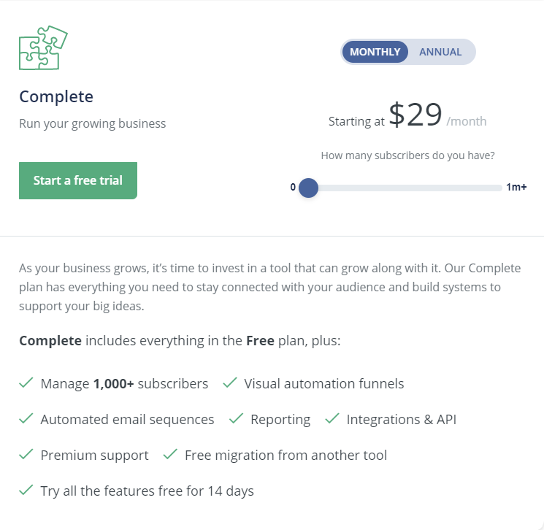Click the middle of the subscribers slider track
Screen dimensions: 544x530
(405, 188)
